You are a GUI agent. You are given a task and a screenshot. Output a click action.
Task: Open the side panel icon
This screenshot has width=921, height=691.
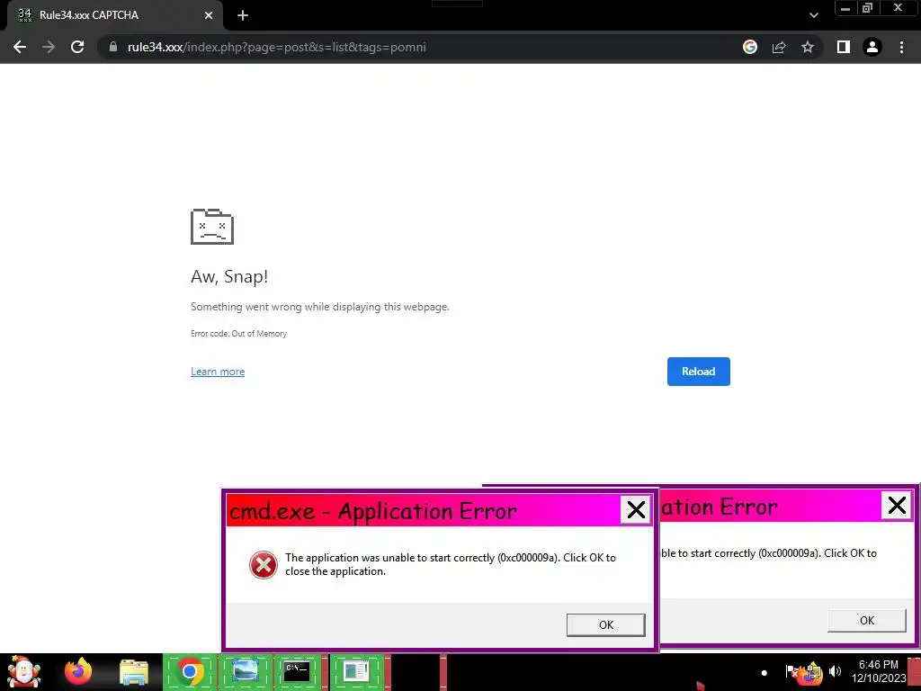tap(844, 47)
